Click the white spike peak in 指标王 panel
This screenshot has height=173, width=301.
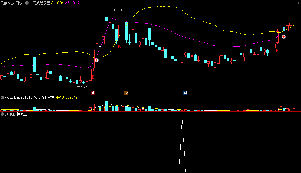[182, 118]
